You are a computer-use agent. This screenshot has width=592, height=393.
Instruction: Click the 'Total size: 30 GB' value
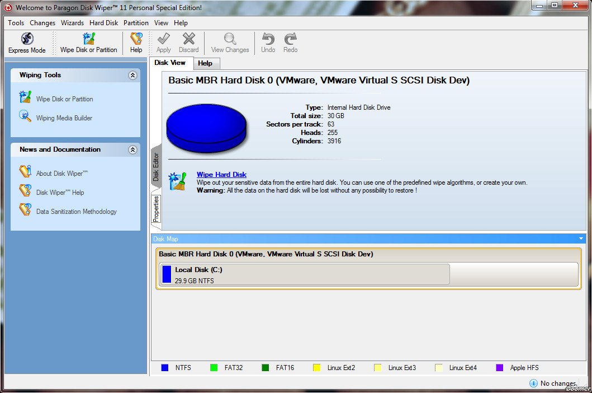(335, 116)
